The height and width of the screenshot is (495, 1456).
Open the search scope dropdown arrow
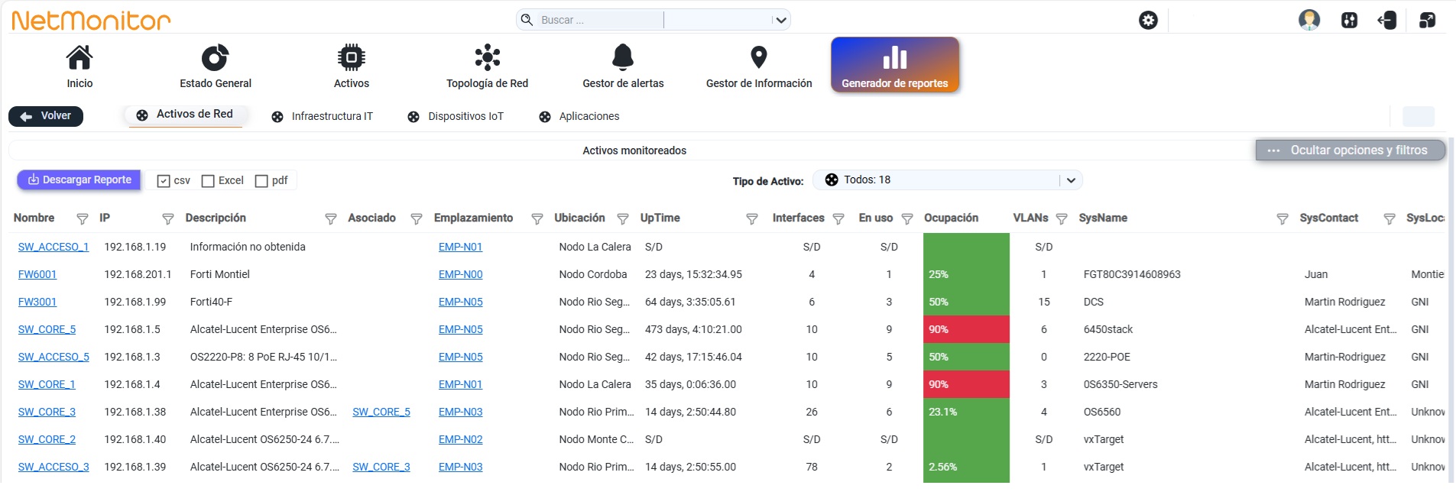tap(780, 20)
